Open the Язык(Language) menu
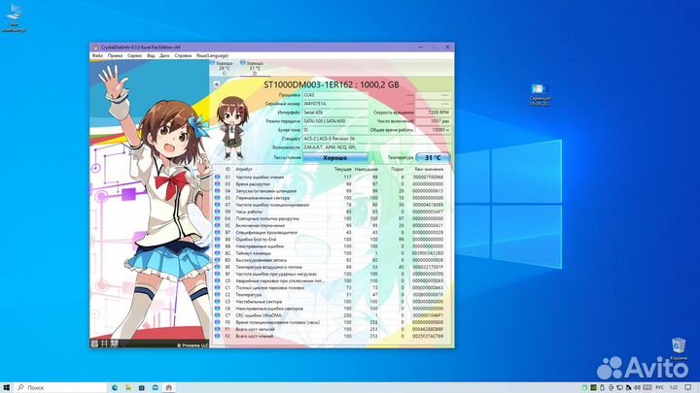Viewport: 700px width, 393px height. coord(212,55)
